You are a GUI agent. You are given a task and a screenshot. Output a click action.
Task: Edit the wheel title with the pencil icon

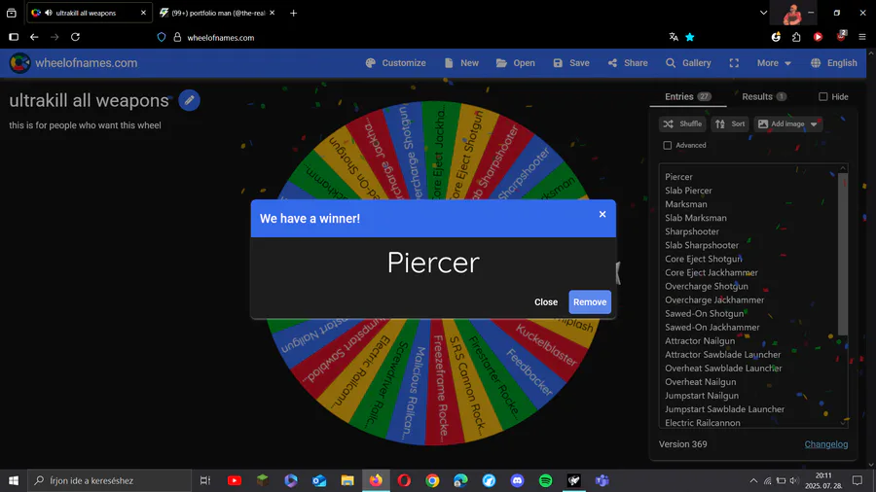[x=190, y=100]
